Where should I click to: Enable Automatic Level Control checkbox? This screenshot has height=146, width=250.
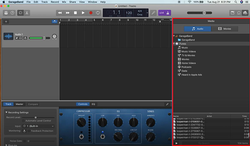23,121
